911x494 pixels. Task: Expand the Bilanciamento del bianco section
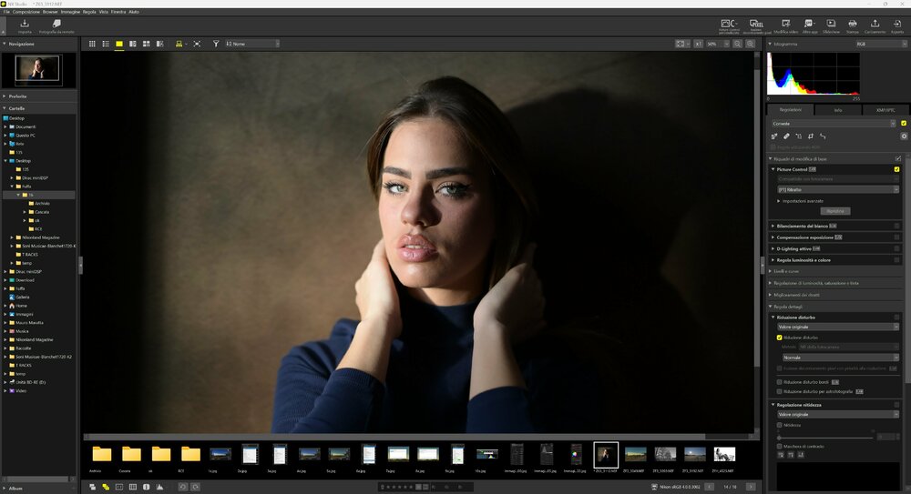(773, 226)
